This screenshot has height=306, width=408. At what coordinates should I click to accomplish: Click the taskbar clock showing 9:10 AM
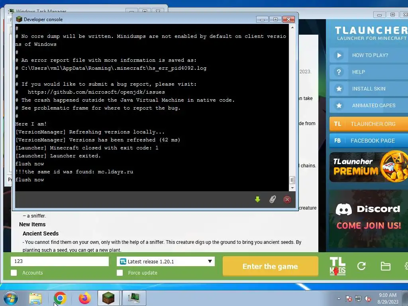(387, 298)
